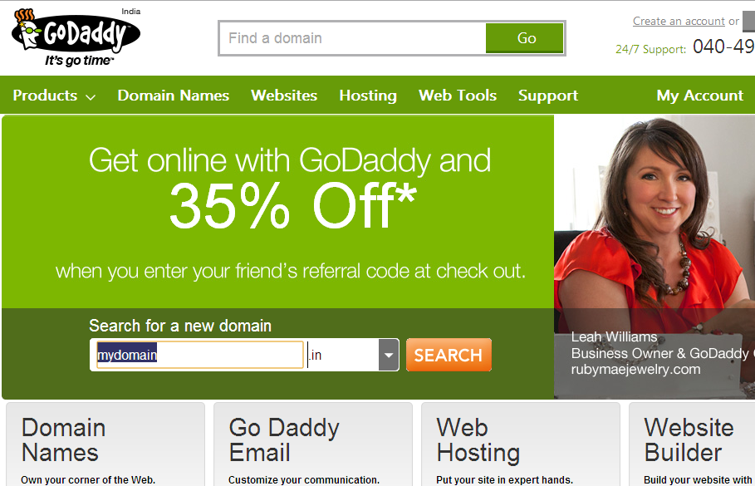Select the .in extension field

[x=343, y=355]
